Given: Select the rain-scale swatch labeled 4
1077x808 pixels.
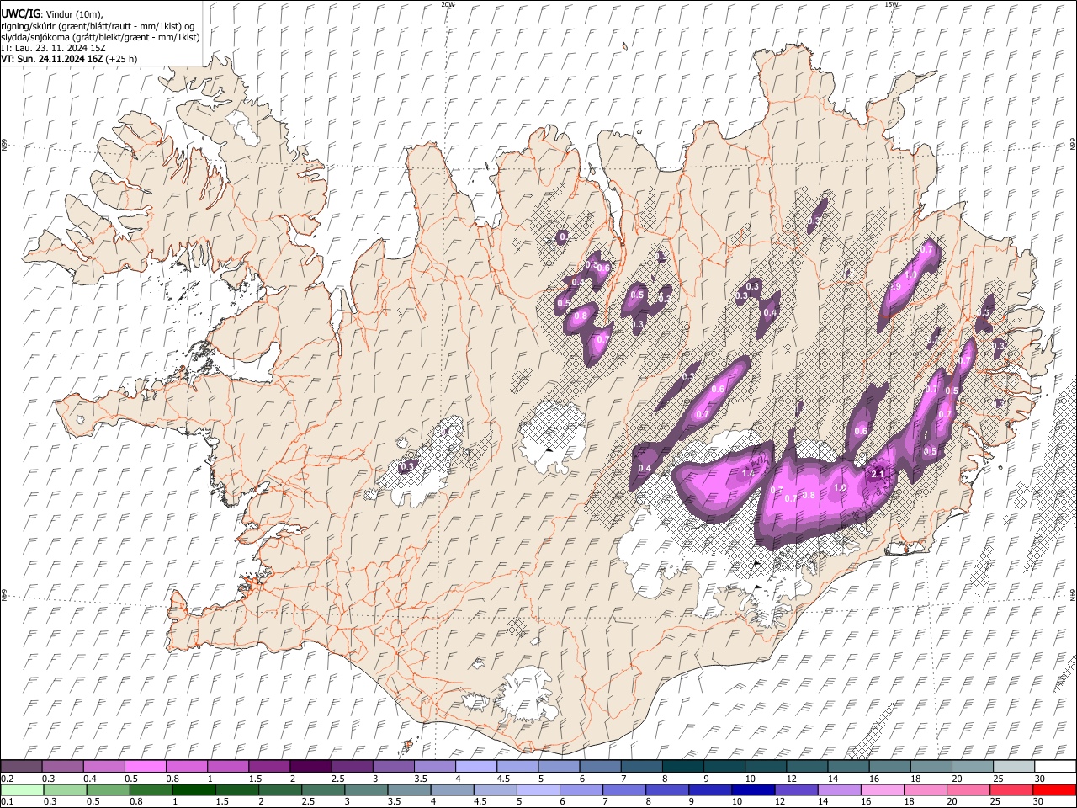Looking at the screenshot, I should pyautogui.click(x=453, y=789).
